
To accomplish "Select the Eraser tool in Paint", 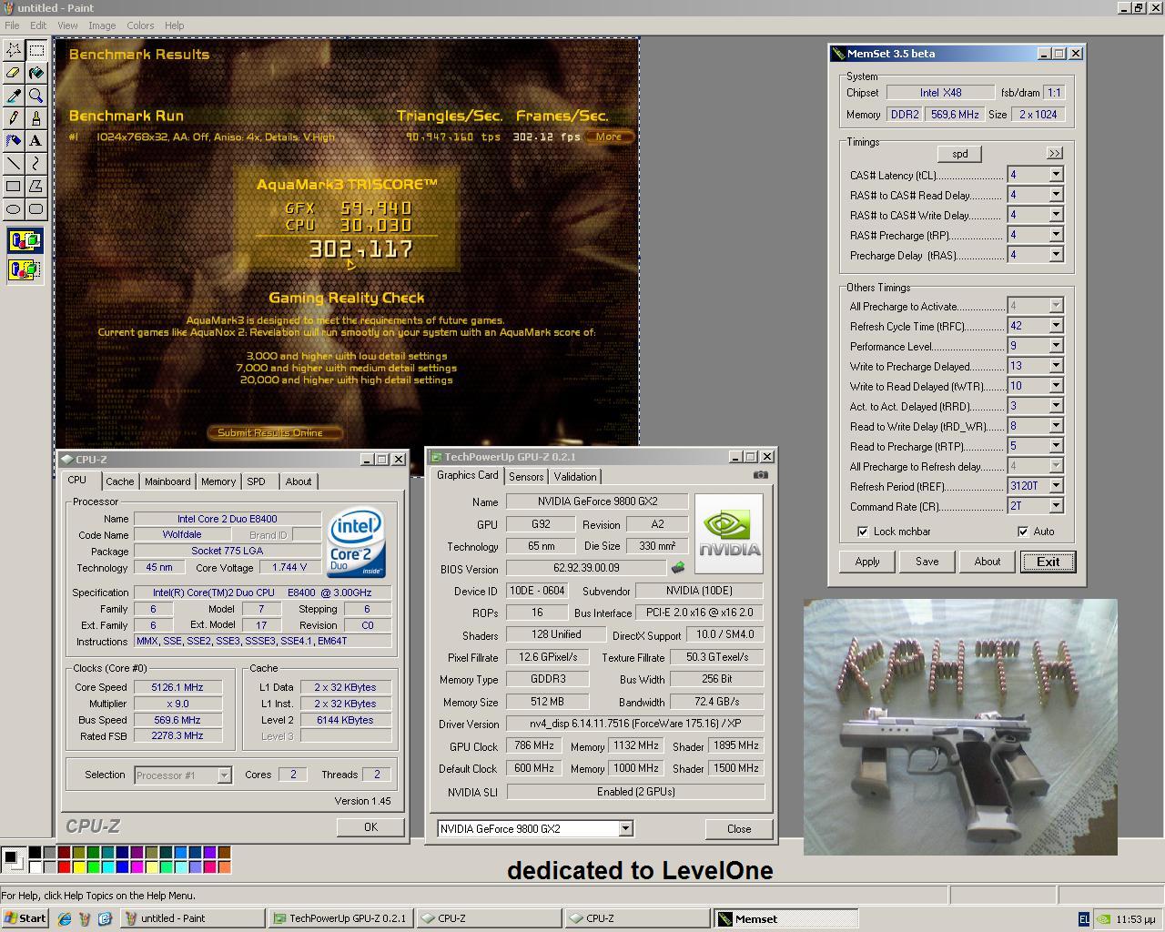I will [14, 72].
